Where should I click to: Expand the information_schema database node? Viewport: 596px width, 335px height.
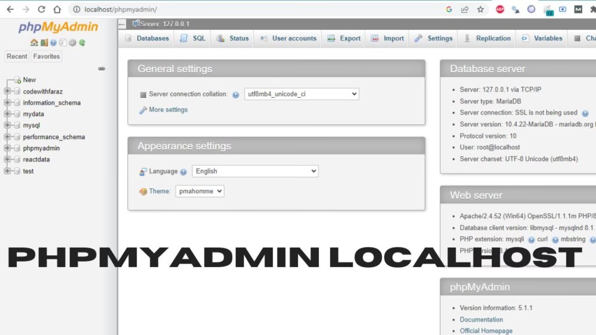[x=7, y=102]
